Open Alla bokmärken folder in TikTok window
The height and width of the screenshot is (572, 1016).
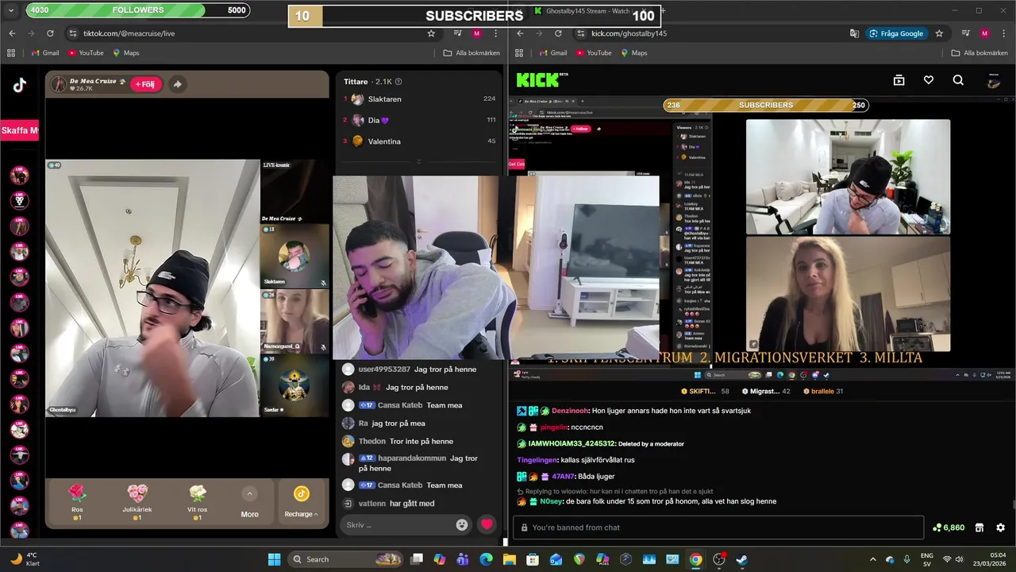click(x=471, y=52)
